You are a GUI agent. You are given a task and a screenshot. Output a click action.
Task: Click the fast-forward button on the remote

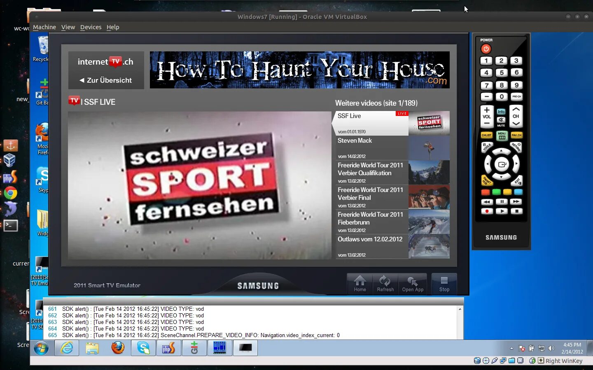pos(516,202)
